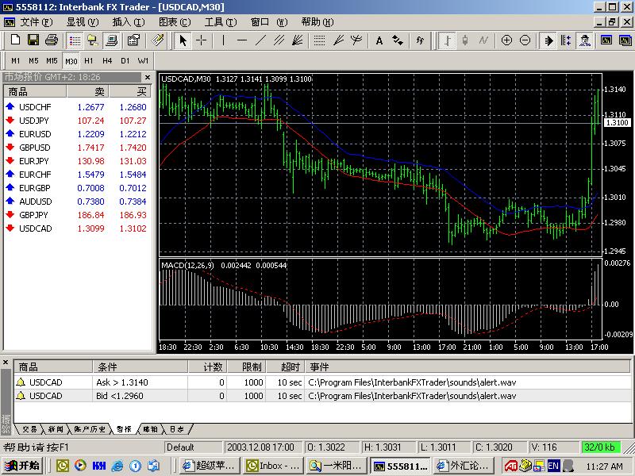Select the arrow cursor tool

[x=183, y=40]
